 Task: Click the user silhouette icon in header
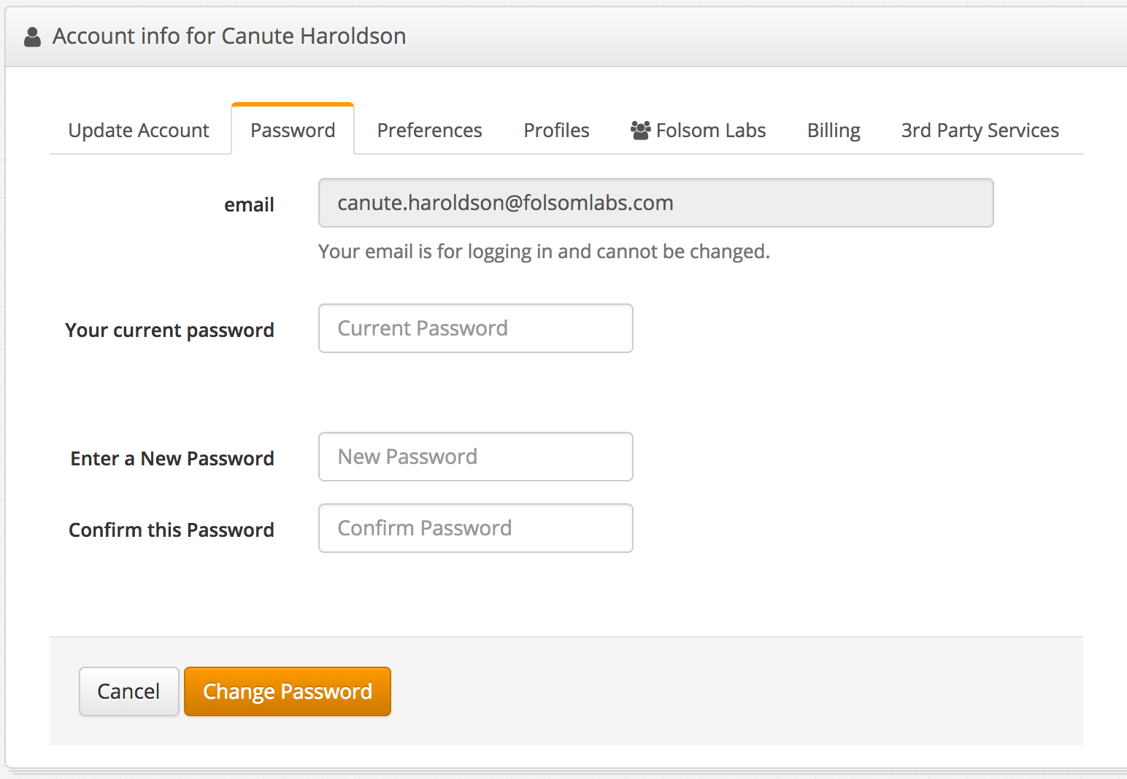[32, 36]
